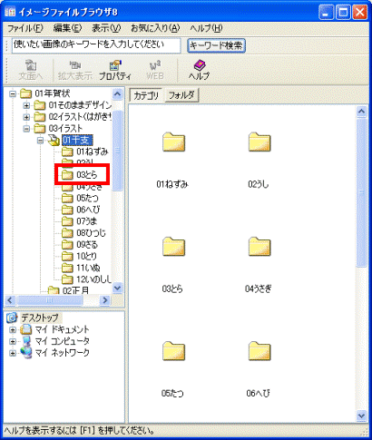Click the WEB toolbar icon

(x=155, y=65)
